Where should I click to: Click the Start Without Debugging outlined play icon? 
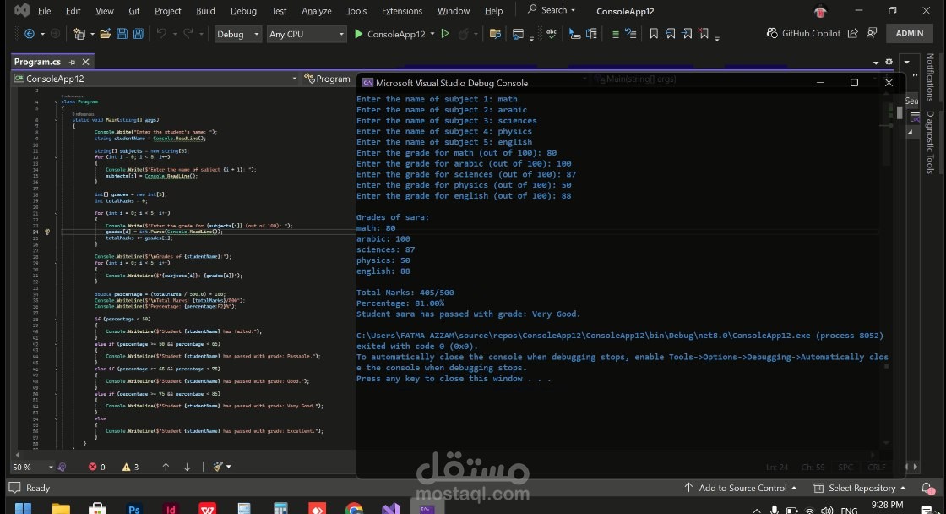(x=445, y=34)
